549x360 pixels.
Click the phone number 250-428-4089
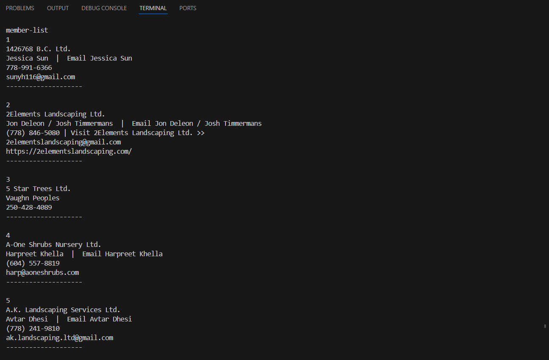29,207
